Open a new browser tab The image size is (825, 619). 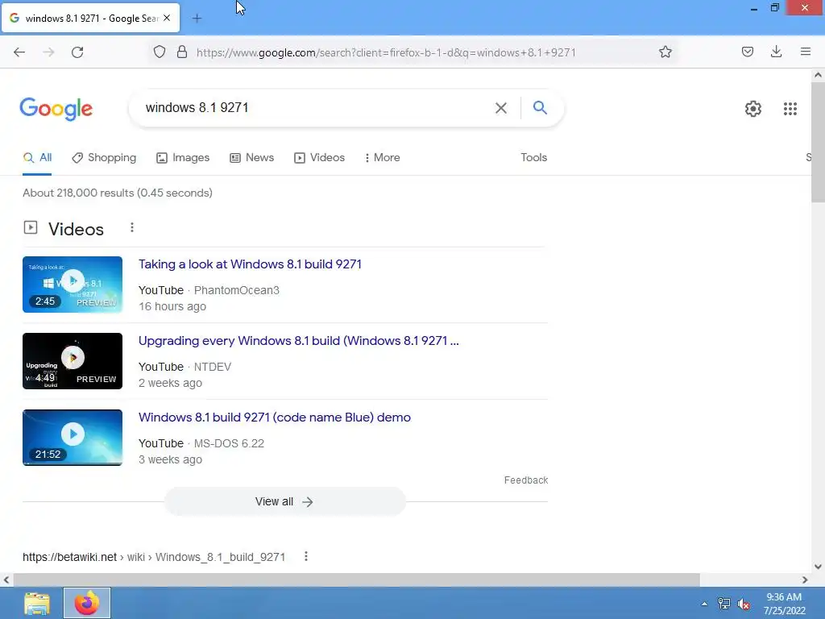[x=197, y=19]
